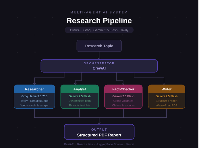The height and width of the screenshot is (151, 201).
Task: Click the Research Topic box
Action: click(x=99, y=46)
